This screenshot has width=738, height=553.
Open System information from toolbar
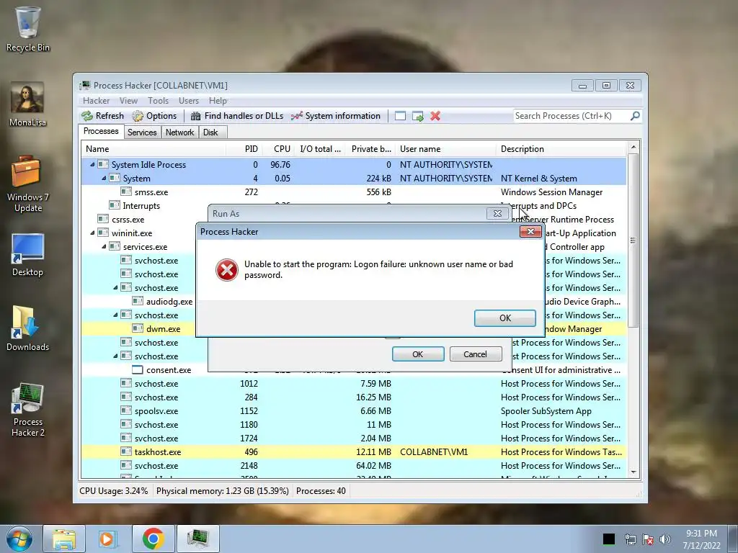pos(336,116)
